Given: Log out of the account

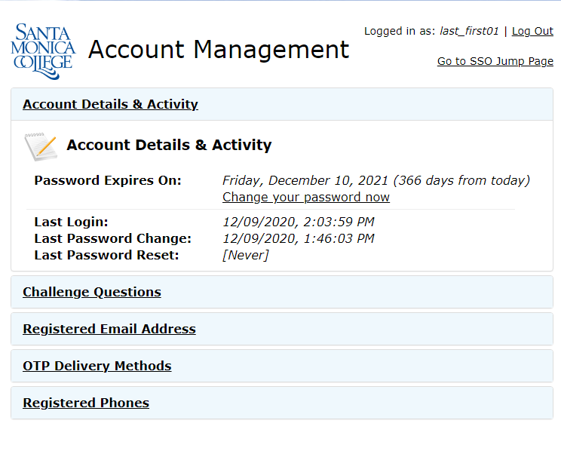Looking at the screenshot, I should coord(532,31).
